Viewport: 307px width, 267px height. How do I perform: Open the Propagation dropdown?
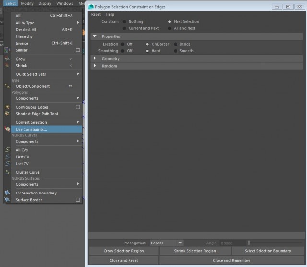[x=166, y=243]
